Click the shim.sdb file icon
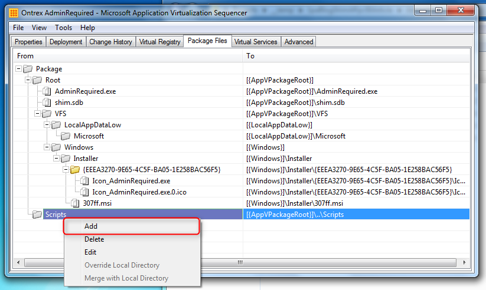The height and width of the screenshot is (290, 486). 47,103
